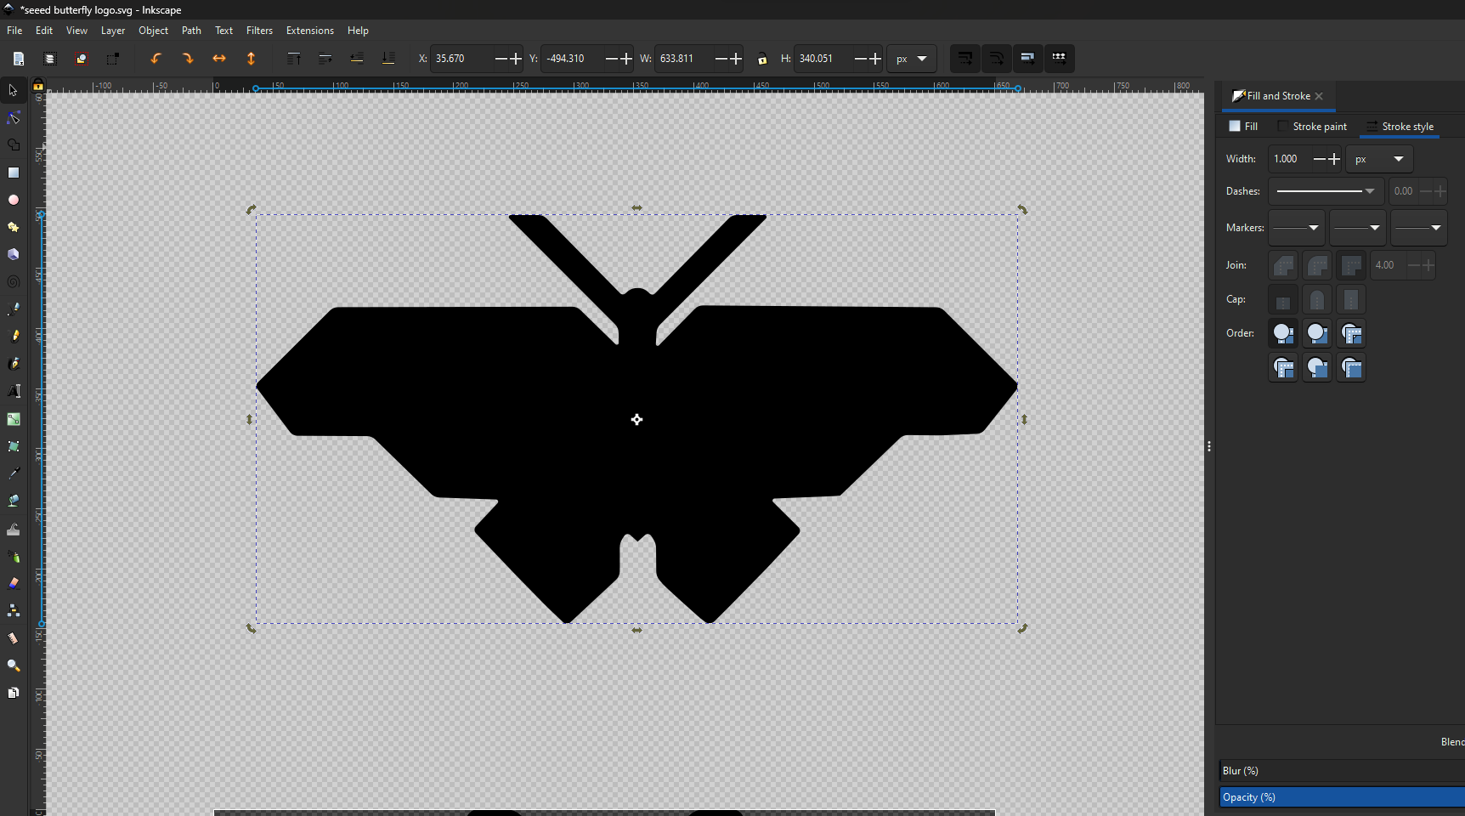This screenshot has width=1465, height=816.
Task: Click the W width input field
Action: coord(684,59)
